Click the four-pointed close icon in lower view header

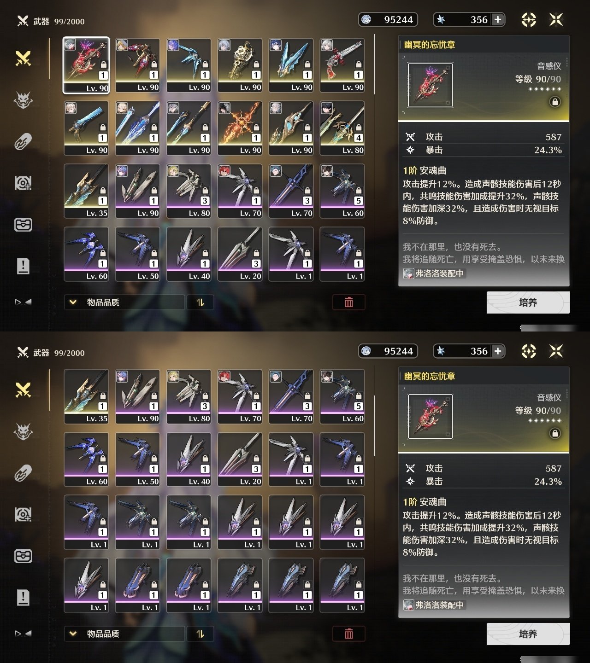click(x=556, y=351)
